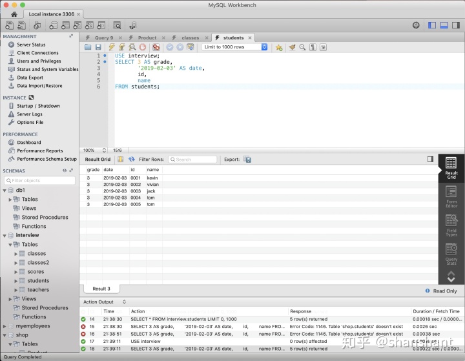Add query to favorites star icon
The image size is (465, 361).
[279, 47]
